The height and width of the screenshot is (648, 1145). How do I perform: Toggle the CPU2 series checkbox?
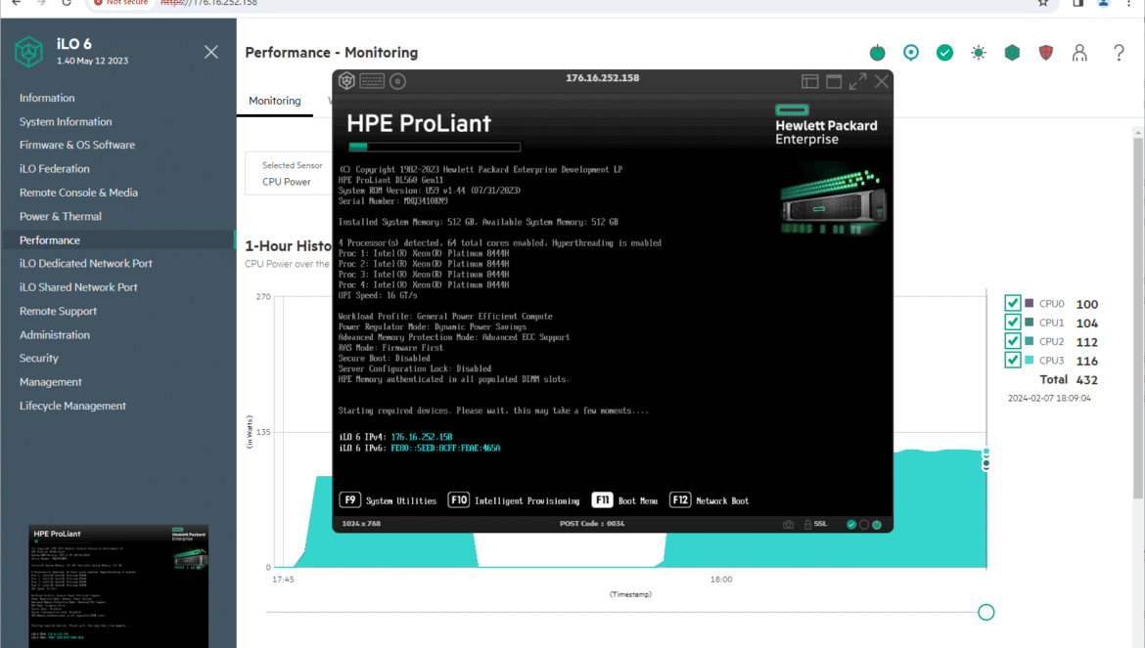[1013, 341]
